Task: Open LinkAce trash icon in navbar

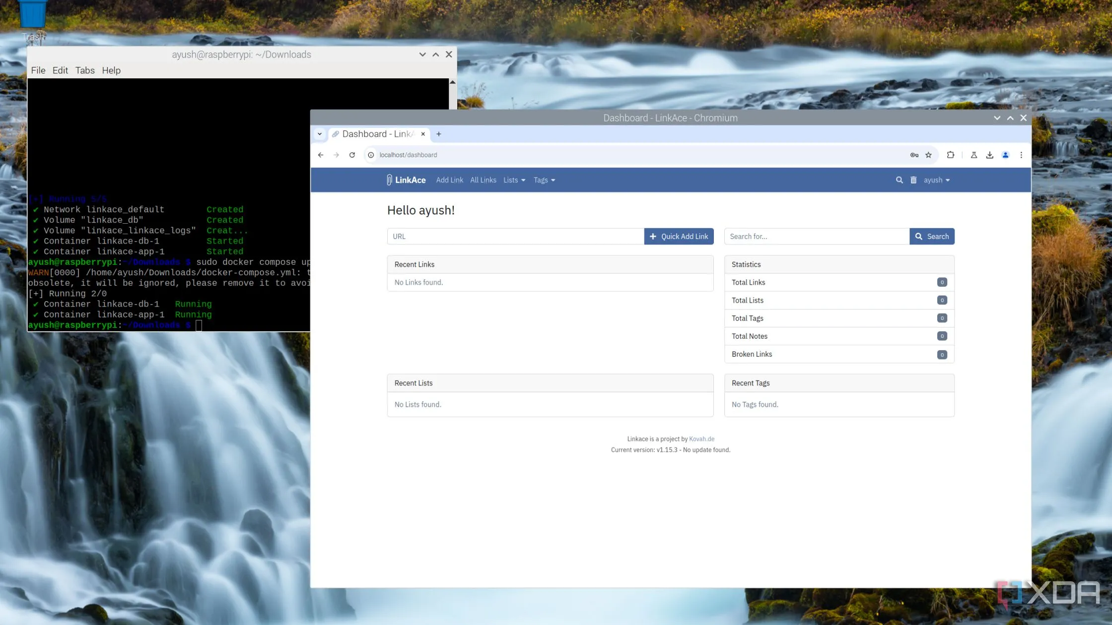Action: pos(913,180)
